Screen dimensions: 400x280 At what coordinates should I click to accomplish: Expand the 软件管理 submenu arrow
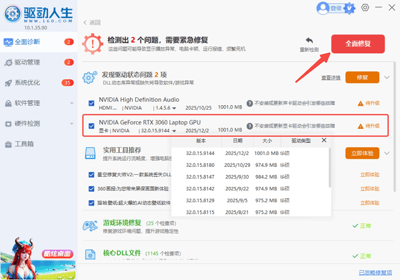pos(72,103)
